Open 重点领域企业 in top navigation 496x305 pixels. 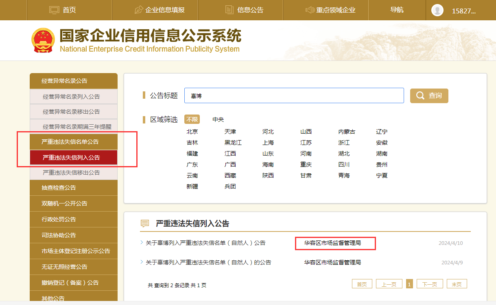(x=330, y=10)
